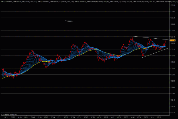Click the 07:48 time axis label

click(x=86, y=117)
